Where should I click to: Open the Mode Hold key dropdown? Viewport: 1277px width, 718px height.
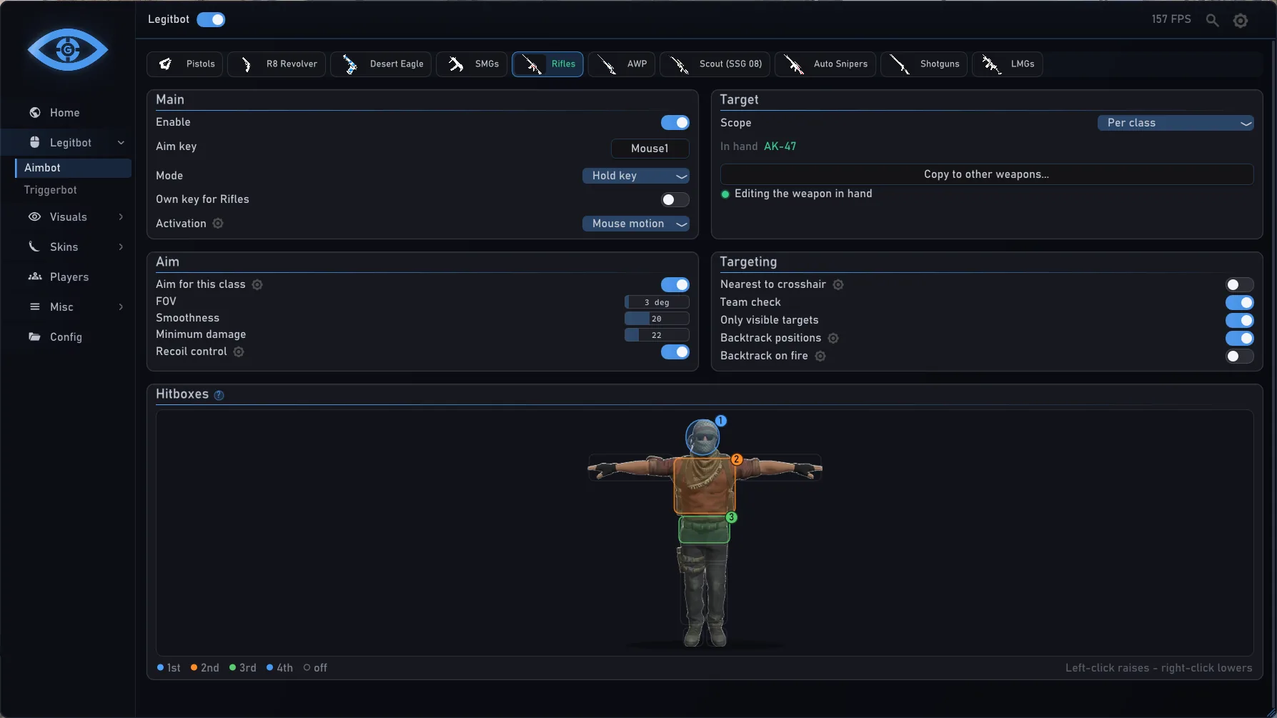[636, 176]
